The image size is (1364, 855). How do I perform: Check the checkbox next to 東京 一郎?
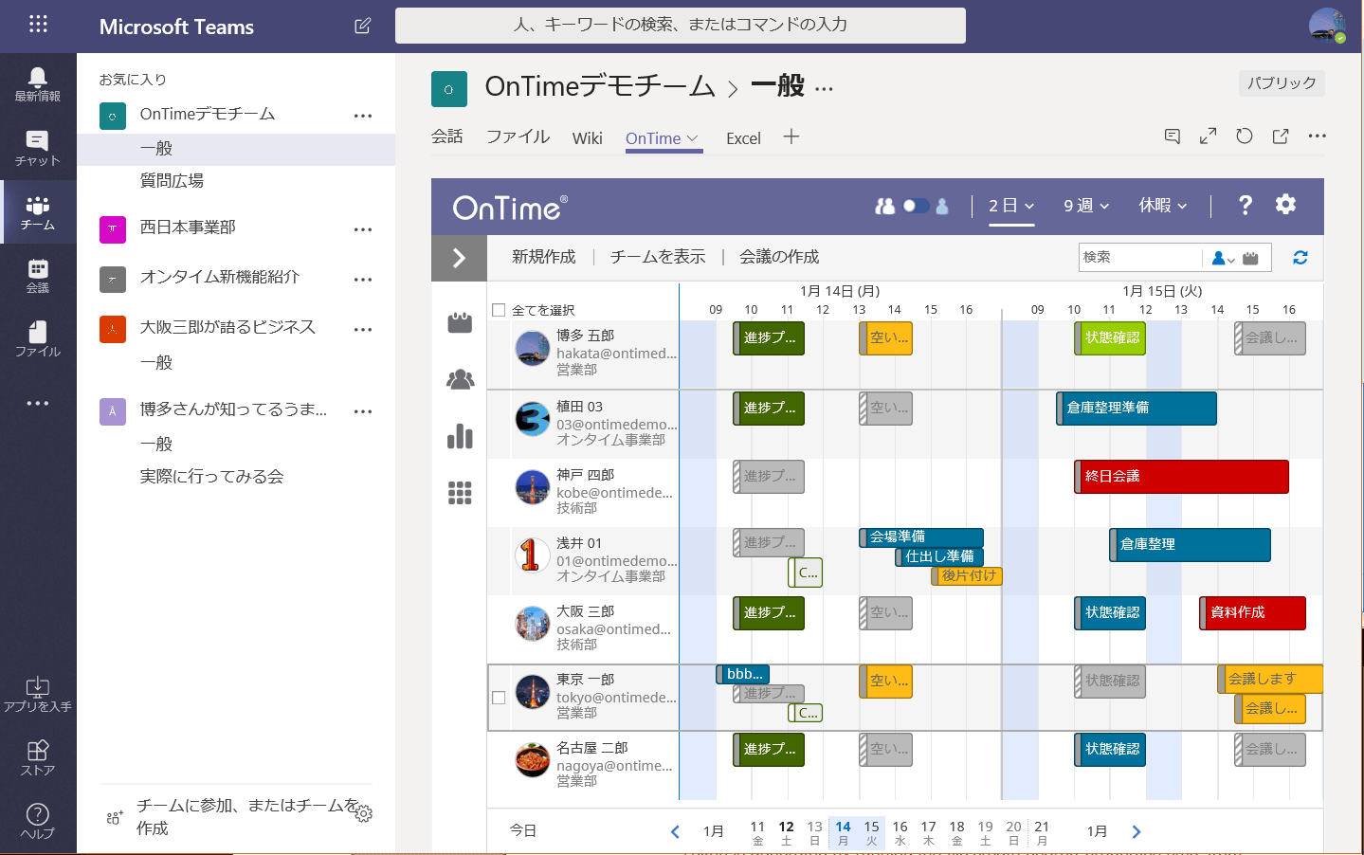(498, 697)
